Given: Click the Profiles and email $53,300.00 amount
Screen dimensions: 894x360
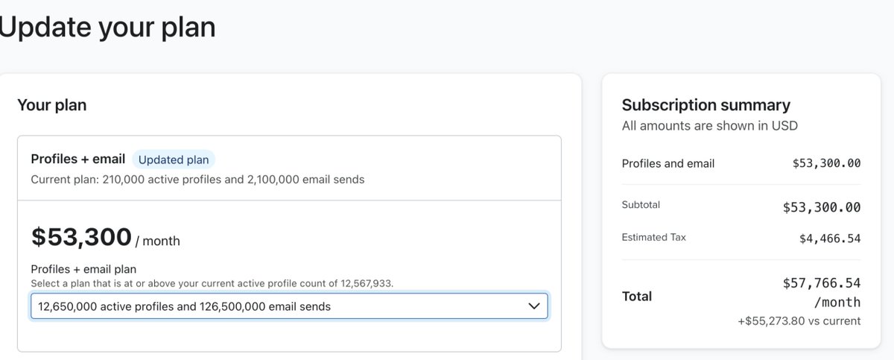Looking at the screenshot, I should coord(826,163).
